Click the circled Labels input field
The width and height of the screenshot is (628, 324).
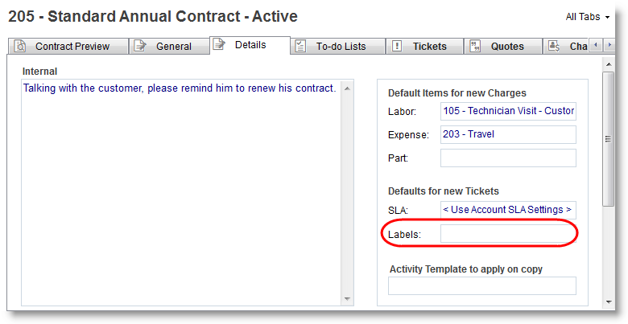pos(508,234)
